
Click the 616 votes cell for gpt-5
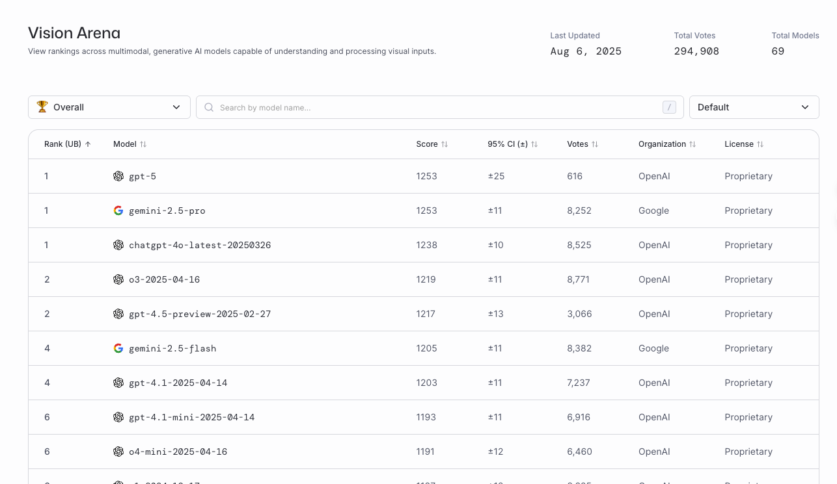[575, 176]
